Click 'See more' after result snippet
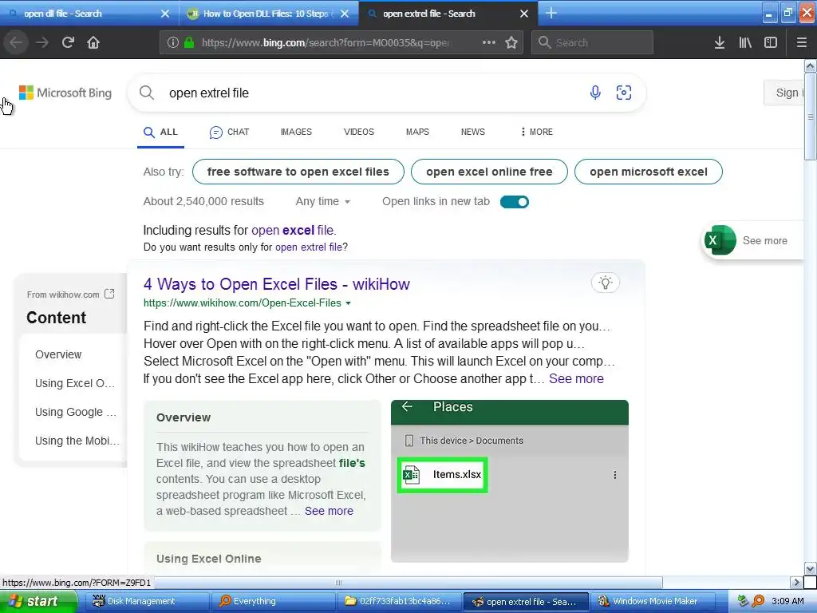817x613 pixels. click(x=576, y=378)
